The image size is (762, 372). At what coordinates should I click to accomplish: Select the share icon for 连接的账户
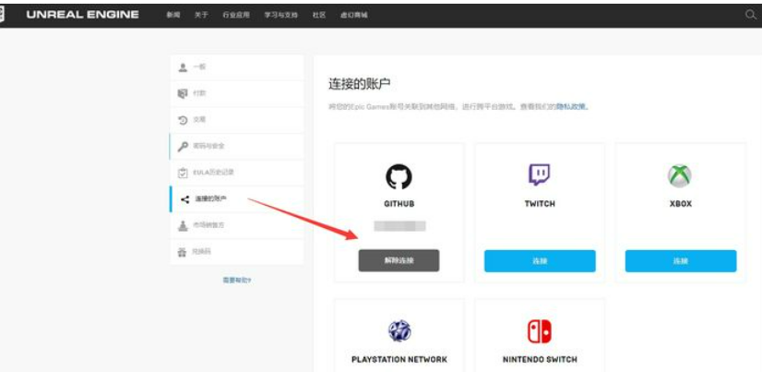[185, 199]
